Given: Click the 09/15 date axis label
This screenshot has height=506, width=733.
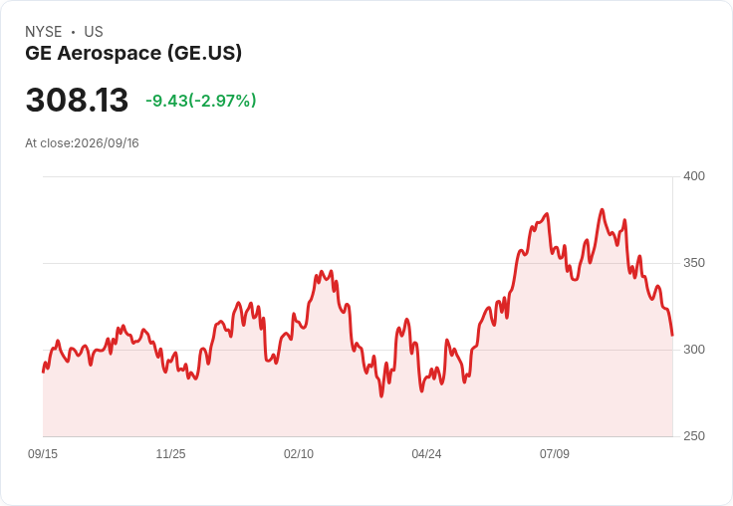Looking at the screenshot, I should 43,453.
